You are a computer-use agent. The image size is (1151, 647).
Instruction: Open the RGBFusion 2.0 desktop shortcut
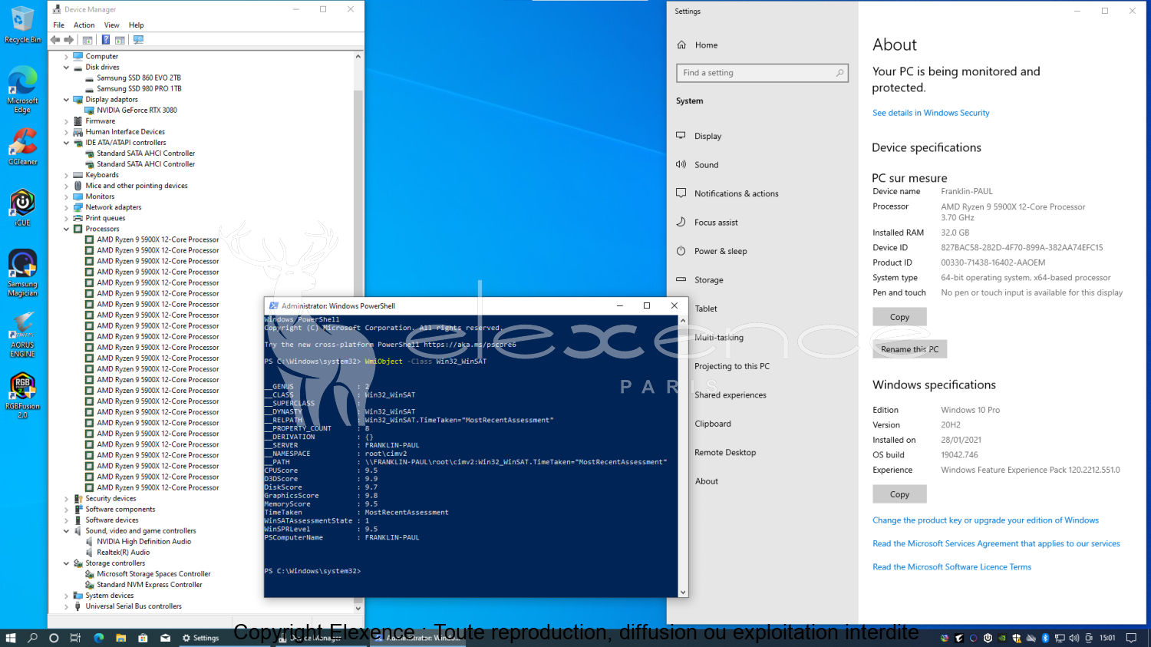click(22, 395)
